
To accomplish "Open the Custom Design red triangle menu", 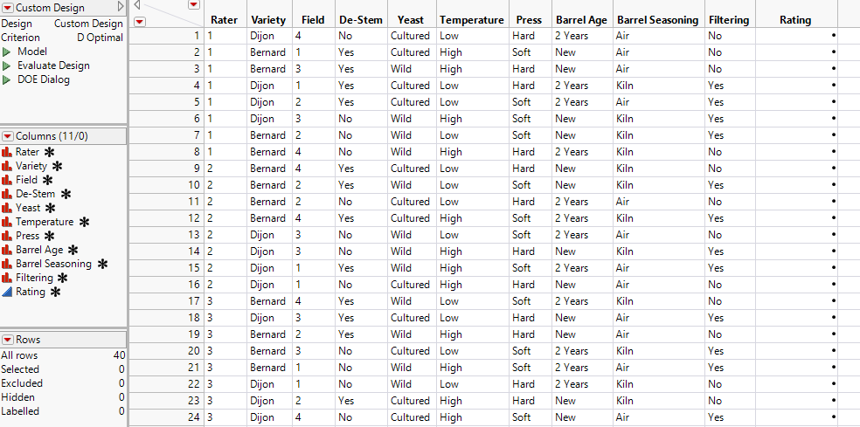I will (x=7, y=8).
